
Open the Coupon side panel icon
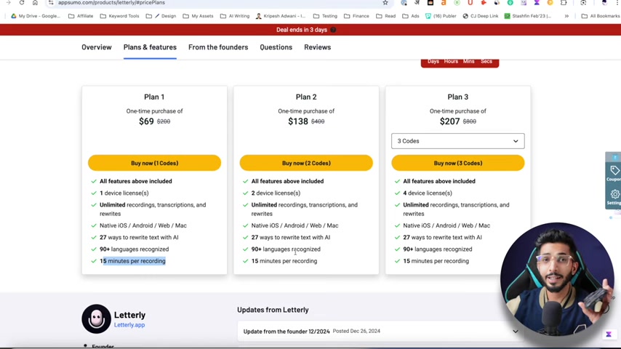click(x=614, y=173)
